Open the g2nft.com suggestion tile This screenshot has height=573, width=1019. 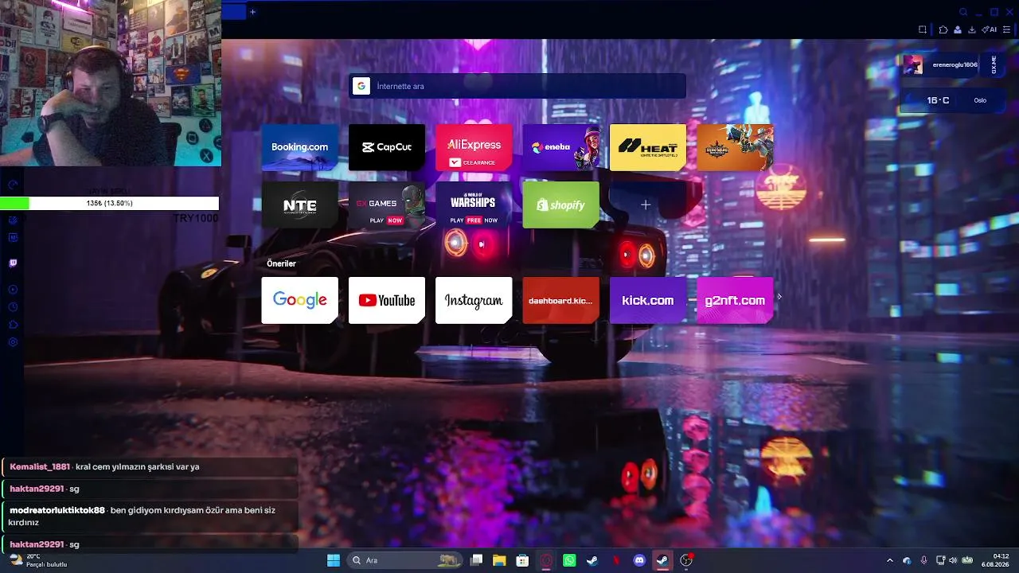tap(735, 300)
